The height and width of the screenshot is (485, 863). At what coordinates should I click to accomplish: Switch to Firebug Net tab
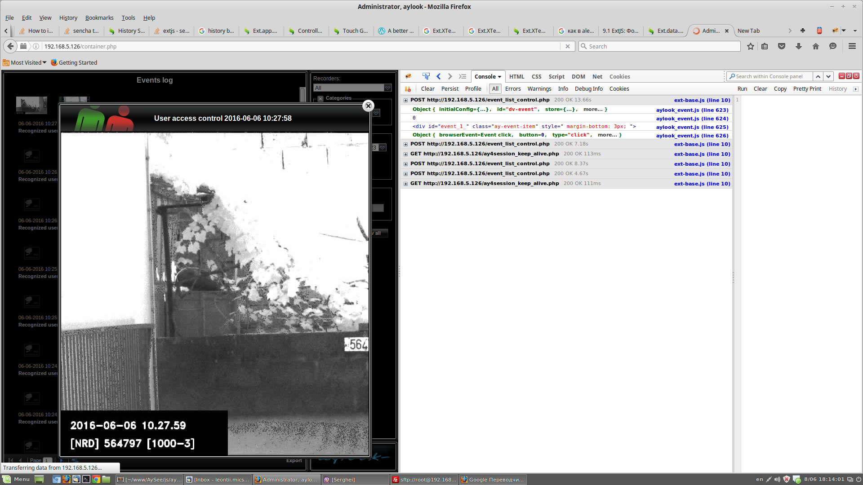point(597,77)
